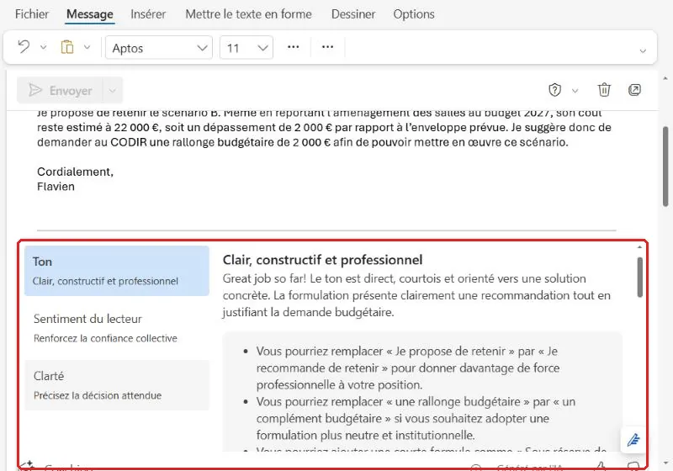The image size is (673, 471).
Task: Click the trash icon to discard the draft
Action: coord(604,90)
